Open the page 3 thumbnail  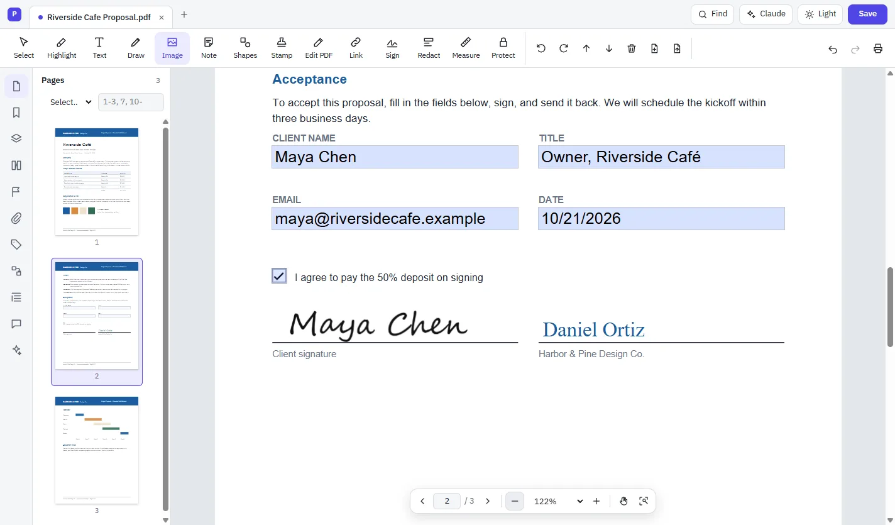click(x=97, y=450)
